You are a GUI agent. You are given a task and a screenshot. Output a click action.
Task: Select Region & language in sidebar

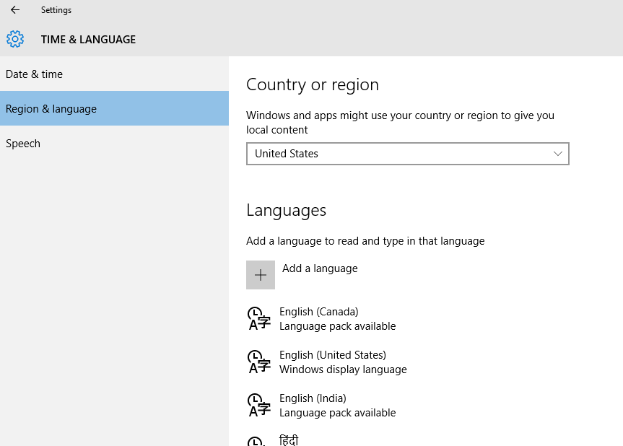[x=115, y=108]
